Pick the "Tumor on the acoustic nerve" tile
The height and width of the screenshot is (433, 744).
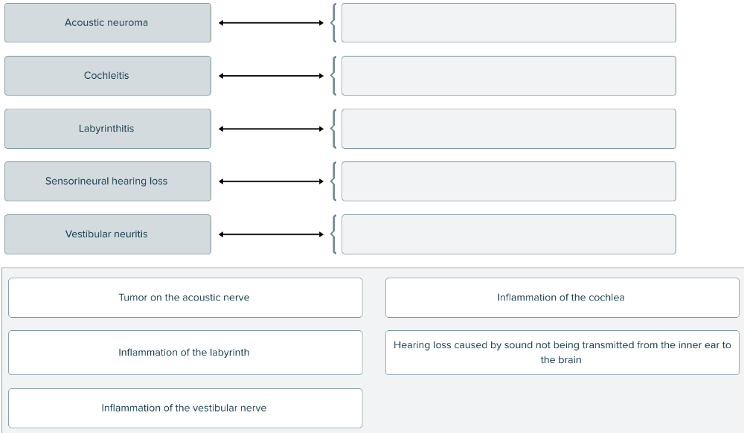185,298
